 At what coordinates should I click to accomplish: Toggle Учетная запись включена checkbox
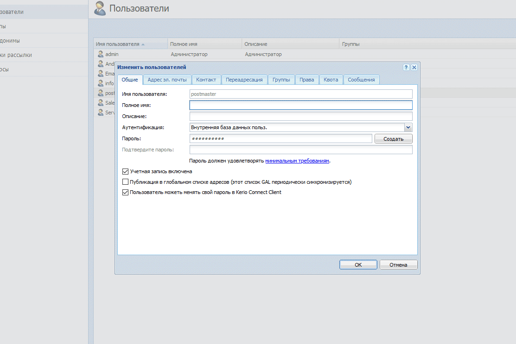click(x=125, y=171)
